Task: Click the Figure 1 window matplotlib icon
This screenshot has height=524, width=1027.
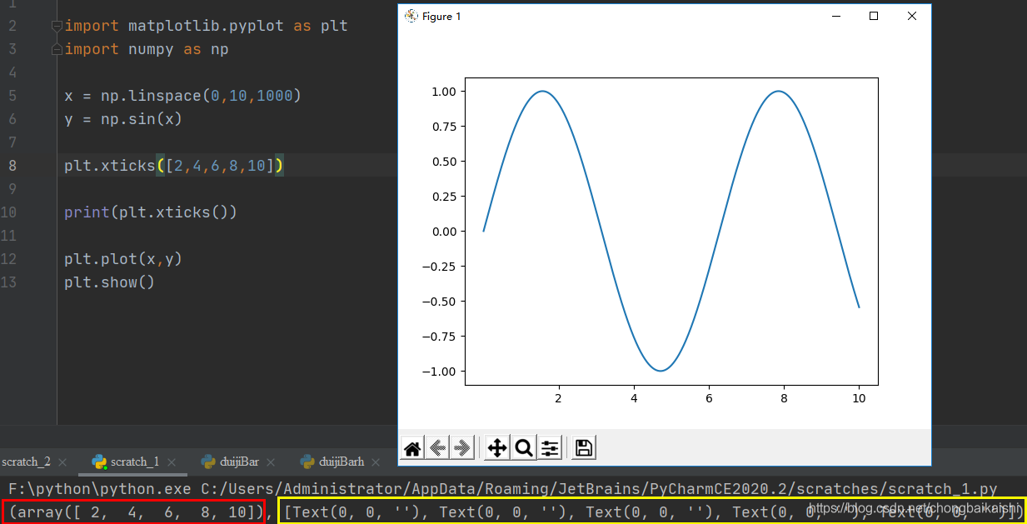Action: click(411, 16)
